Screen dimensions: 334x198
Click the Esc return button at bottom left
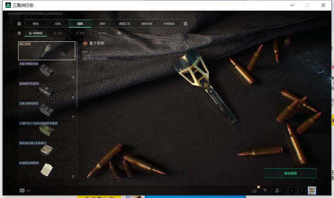click(x=25, y=190)
